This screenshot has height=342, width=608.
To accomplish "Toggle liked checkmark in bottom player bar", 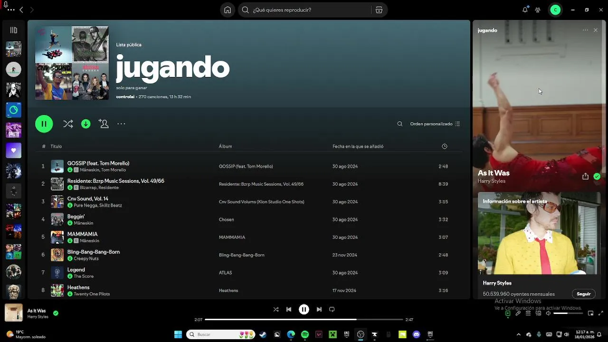I will pyautogui.click(x=56, y=313).
